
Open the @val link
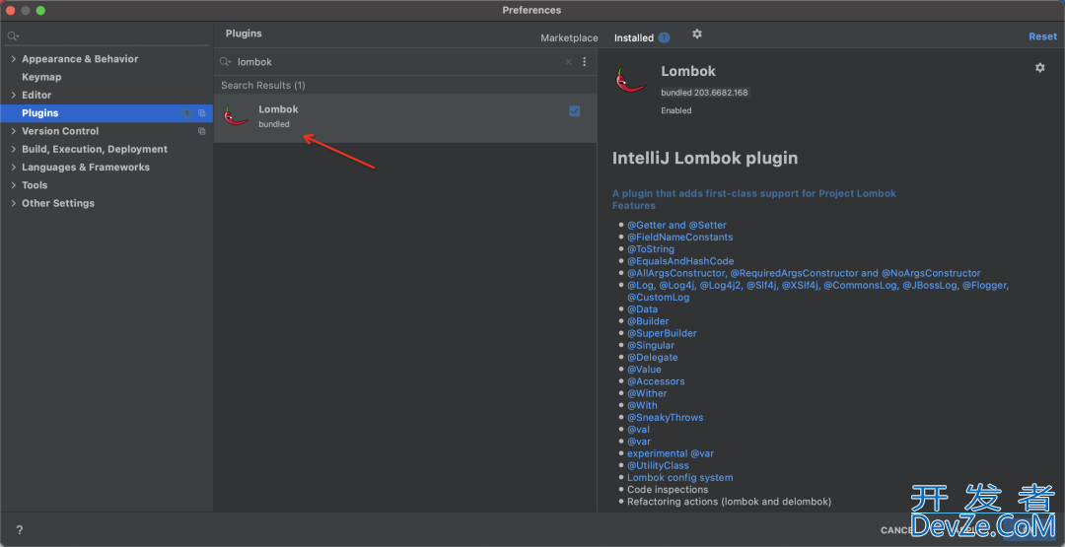pyautogui.click(x=638, y=430)
